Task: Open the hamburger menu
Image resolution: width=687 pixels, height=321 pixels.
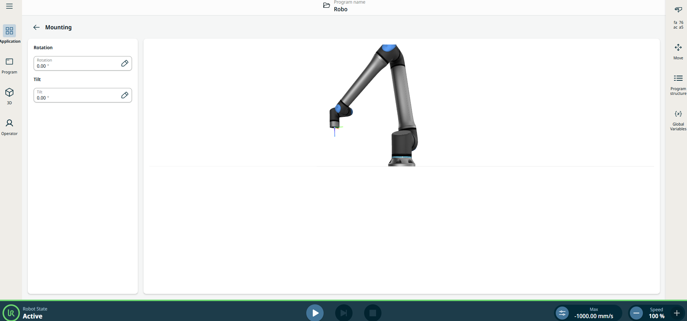Action: (x=9, y=6)
